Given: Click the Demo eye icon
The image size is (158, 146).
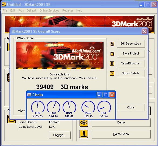Looking at the screenshot, I should coord(84,123).
